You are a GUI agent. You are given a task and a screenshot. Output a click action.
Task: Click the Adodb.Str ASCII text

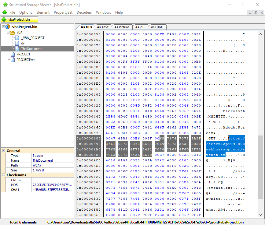(234, 127)
